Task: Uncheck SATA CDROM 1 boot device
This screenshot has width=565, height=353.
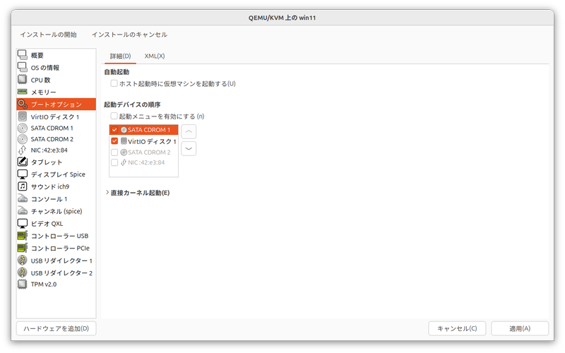Action: 114,130
